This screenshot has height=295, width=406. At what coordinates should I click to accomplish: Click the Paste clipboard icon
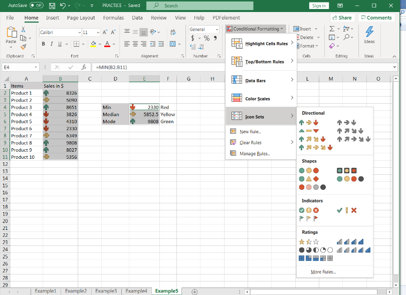point(12,33)
